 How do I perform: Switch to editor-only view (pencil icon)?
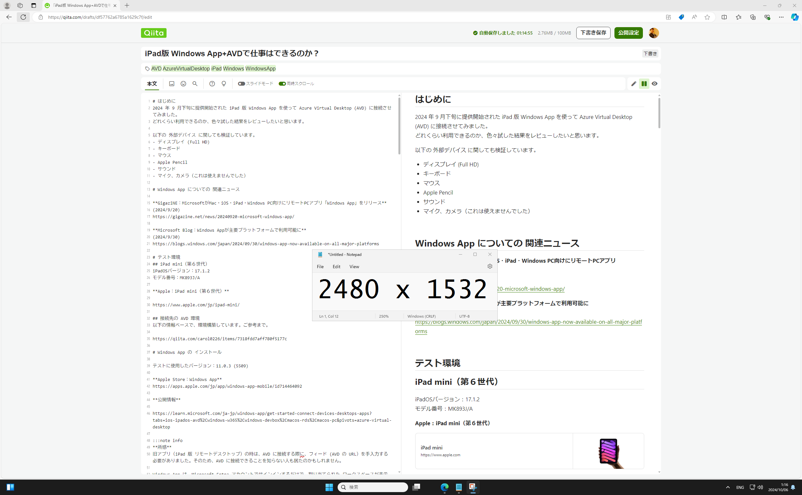(x=634, y=84)
